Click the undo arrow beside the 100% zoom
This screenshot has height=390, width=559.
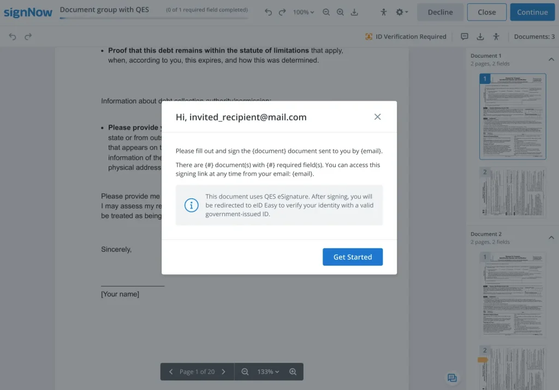[x=268, y=13]
